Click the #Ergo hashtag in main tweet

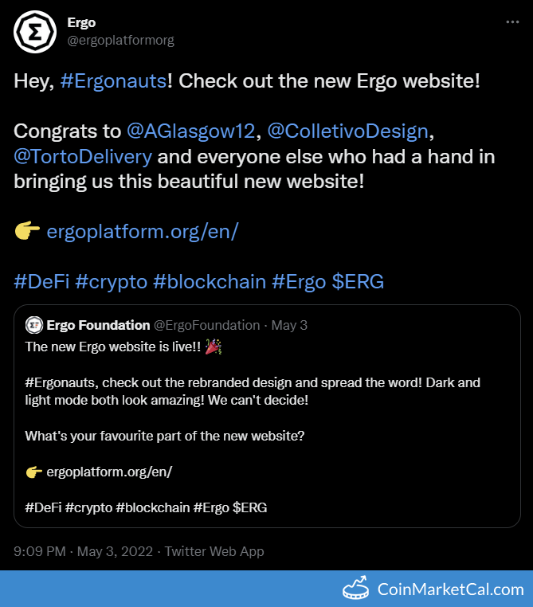pyautogui.click(x=299, y=281)
